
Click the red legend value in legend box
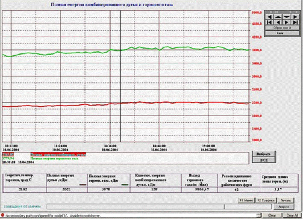tap(8, 154)
